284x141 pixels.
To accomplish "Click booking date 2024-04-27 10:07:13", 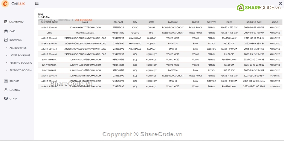I will pos(254,27).
